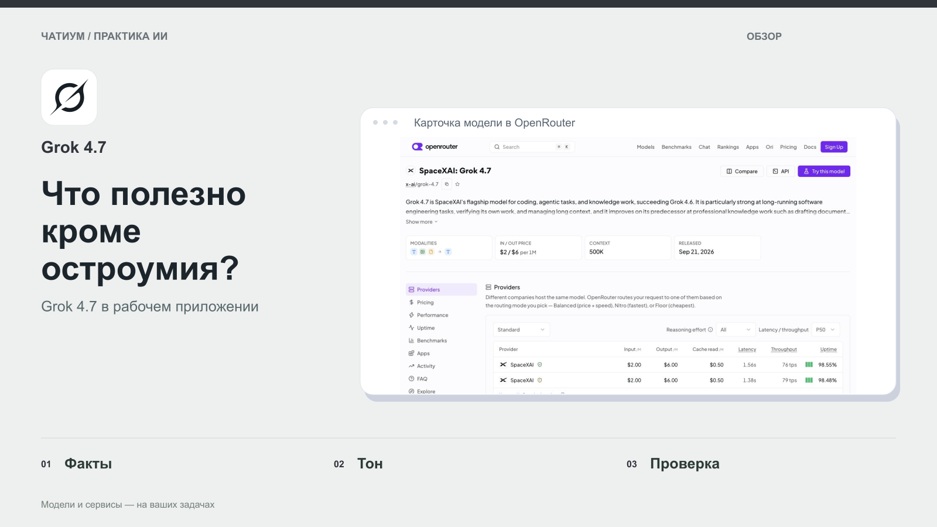This screenshot has width=937, height=527.
Task: Click the Grok slashed-circle logo tile
Action: pos(69,97)
